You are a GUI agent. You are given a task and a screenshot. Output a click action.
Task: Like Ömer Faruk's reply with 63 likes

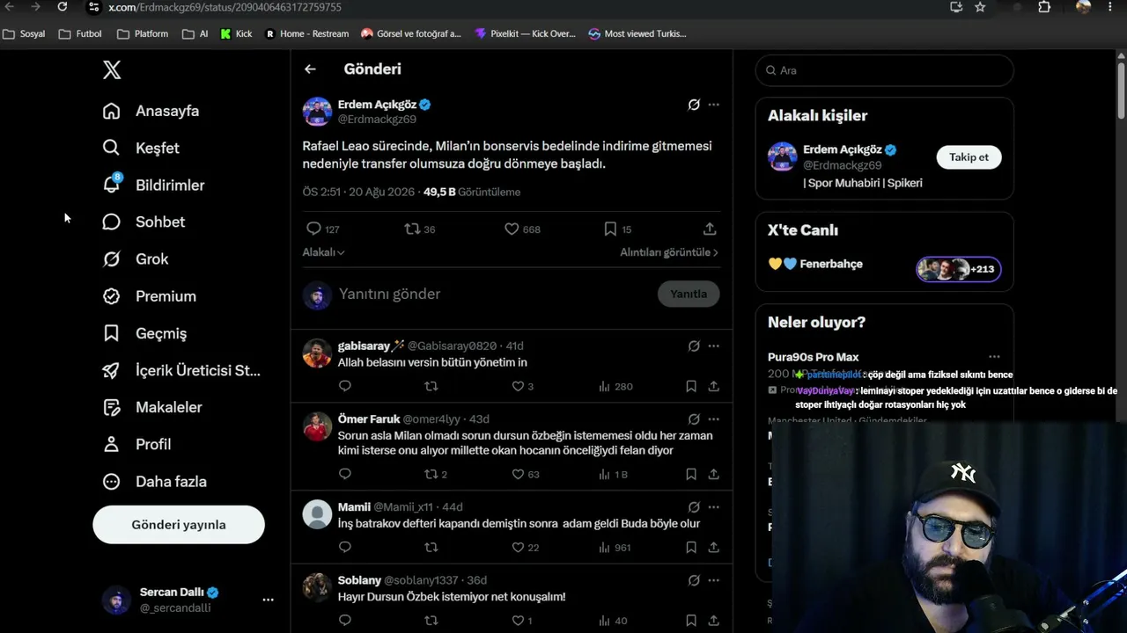click(526, 474)
